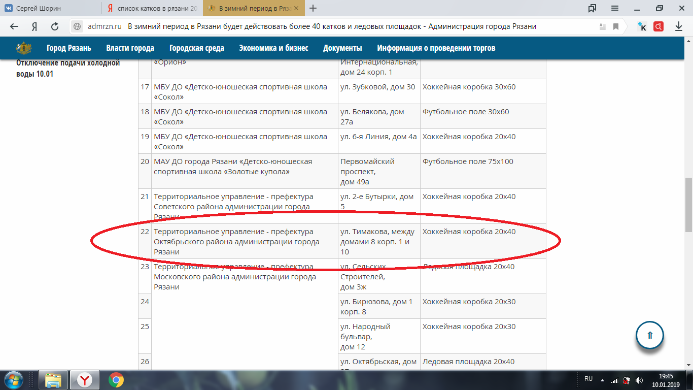Select the Московского района prefecture cell

(245, 315)
